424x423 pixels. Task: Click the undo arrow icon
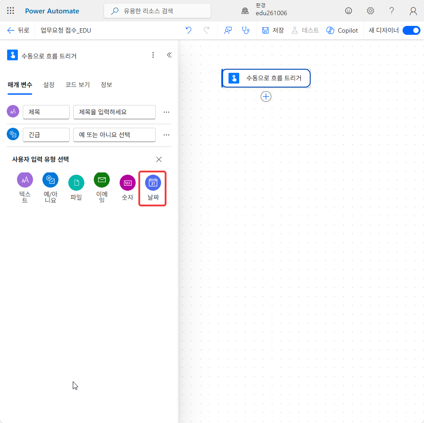pos(188,30)
